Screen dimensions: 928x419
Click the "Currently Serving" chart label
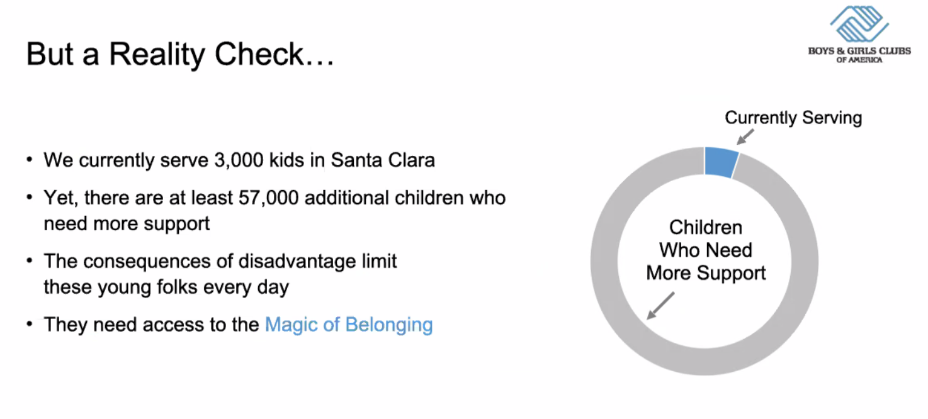tap(793, 118)
